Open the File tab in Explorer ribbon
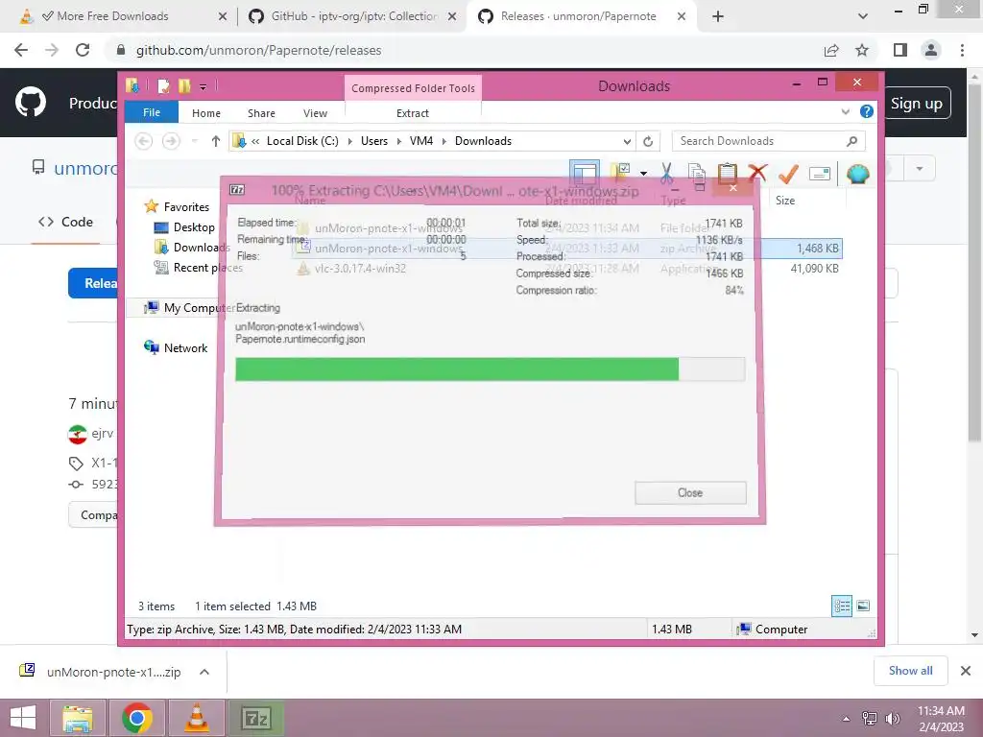 tap(152, 112)
